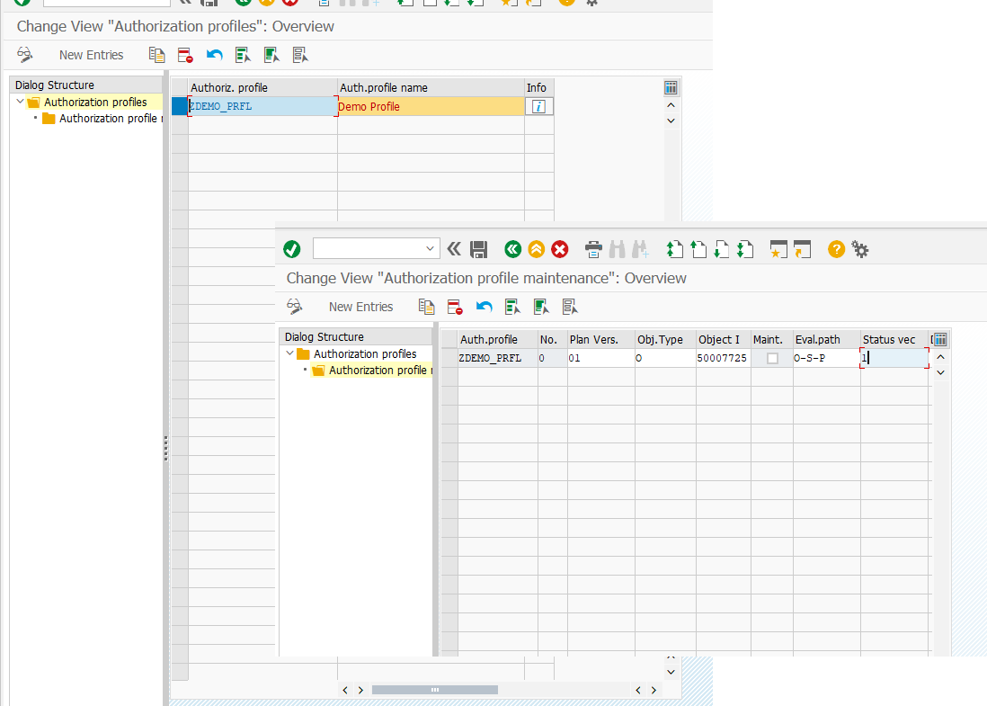Open the command field dropdown arrow
The width and height of the screenshot is (987, 706).
tap(430, 249)
